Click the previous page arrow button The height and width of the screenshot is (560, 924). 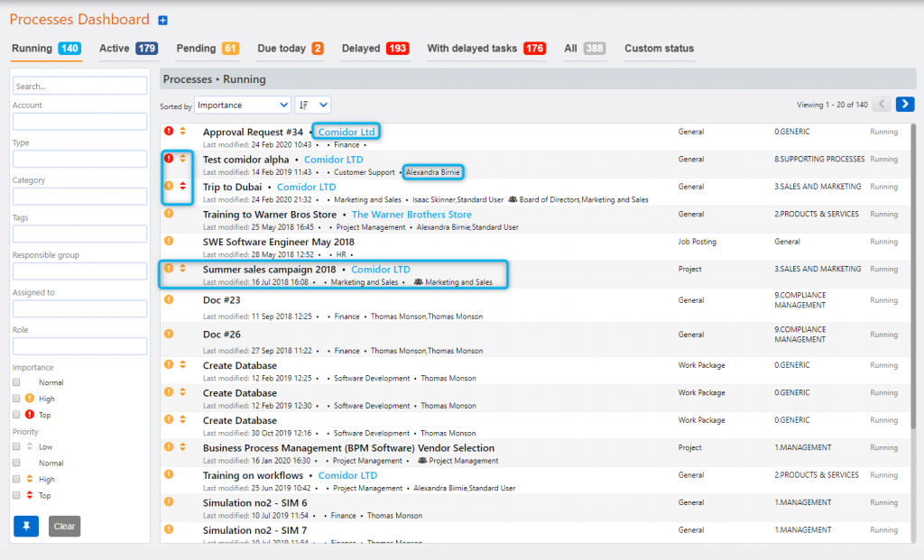tap(882, 105)
